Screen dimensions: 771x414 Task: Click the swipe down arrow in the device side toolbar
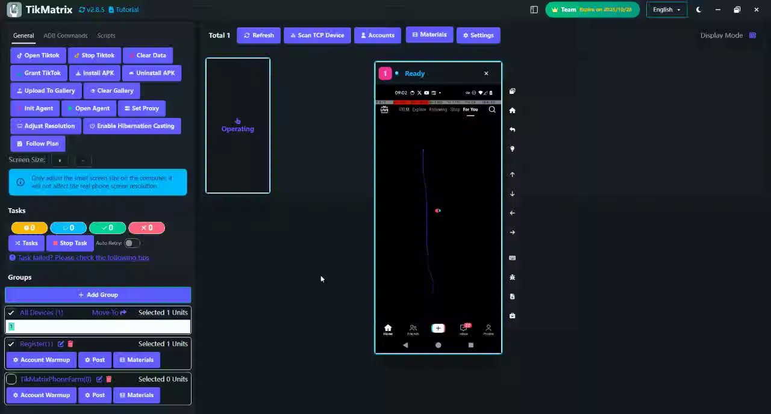point(512,194)
